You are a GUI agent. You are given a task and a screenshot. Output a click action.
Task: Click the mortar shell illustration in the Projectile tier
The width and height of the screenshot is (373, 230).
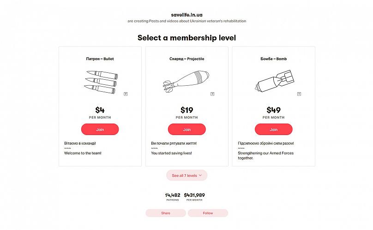186,81
